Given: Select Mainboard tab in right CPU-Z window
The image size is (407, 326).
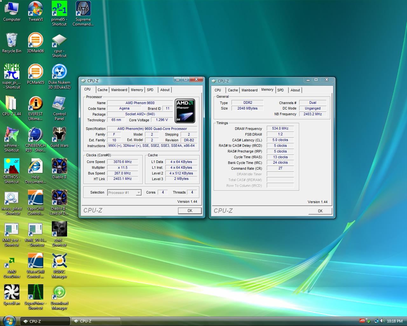Looking at the screenshot, I should 250,90.
